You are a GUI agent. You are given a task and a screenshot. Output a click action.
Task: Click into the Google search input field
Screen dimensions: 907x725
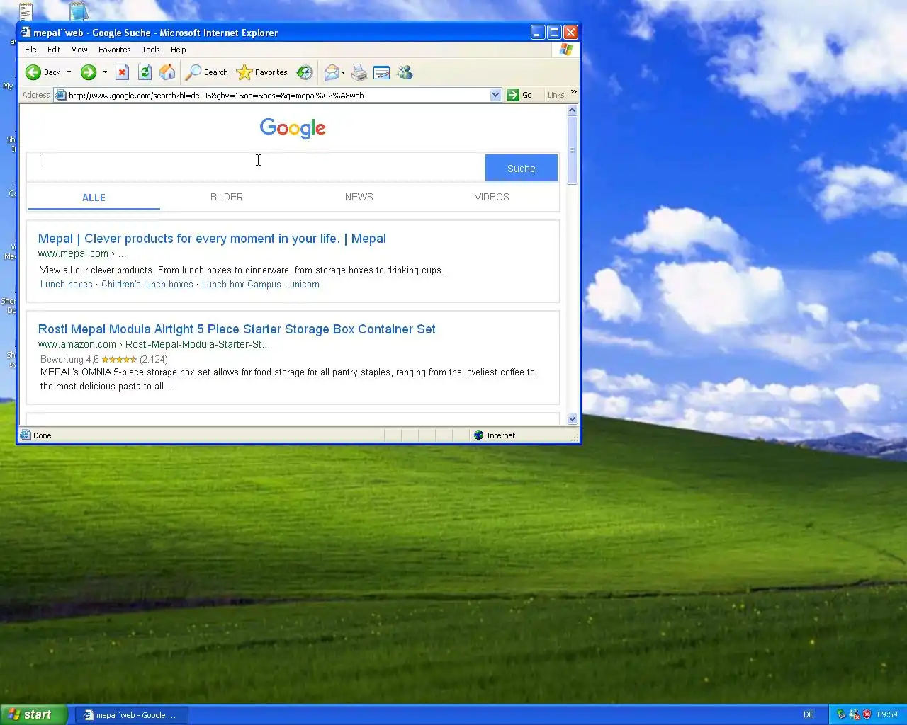(x=257, y=168)
